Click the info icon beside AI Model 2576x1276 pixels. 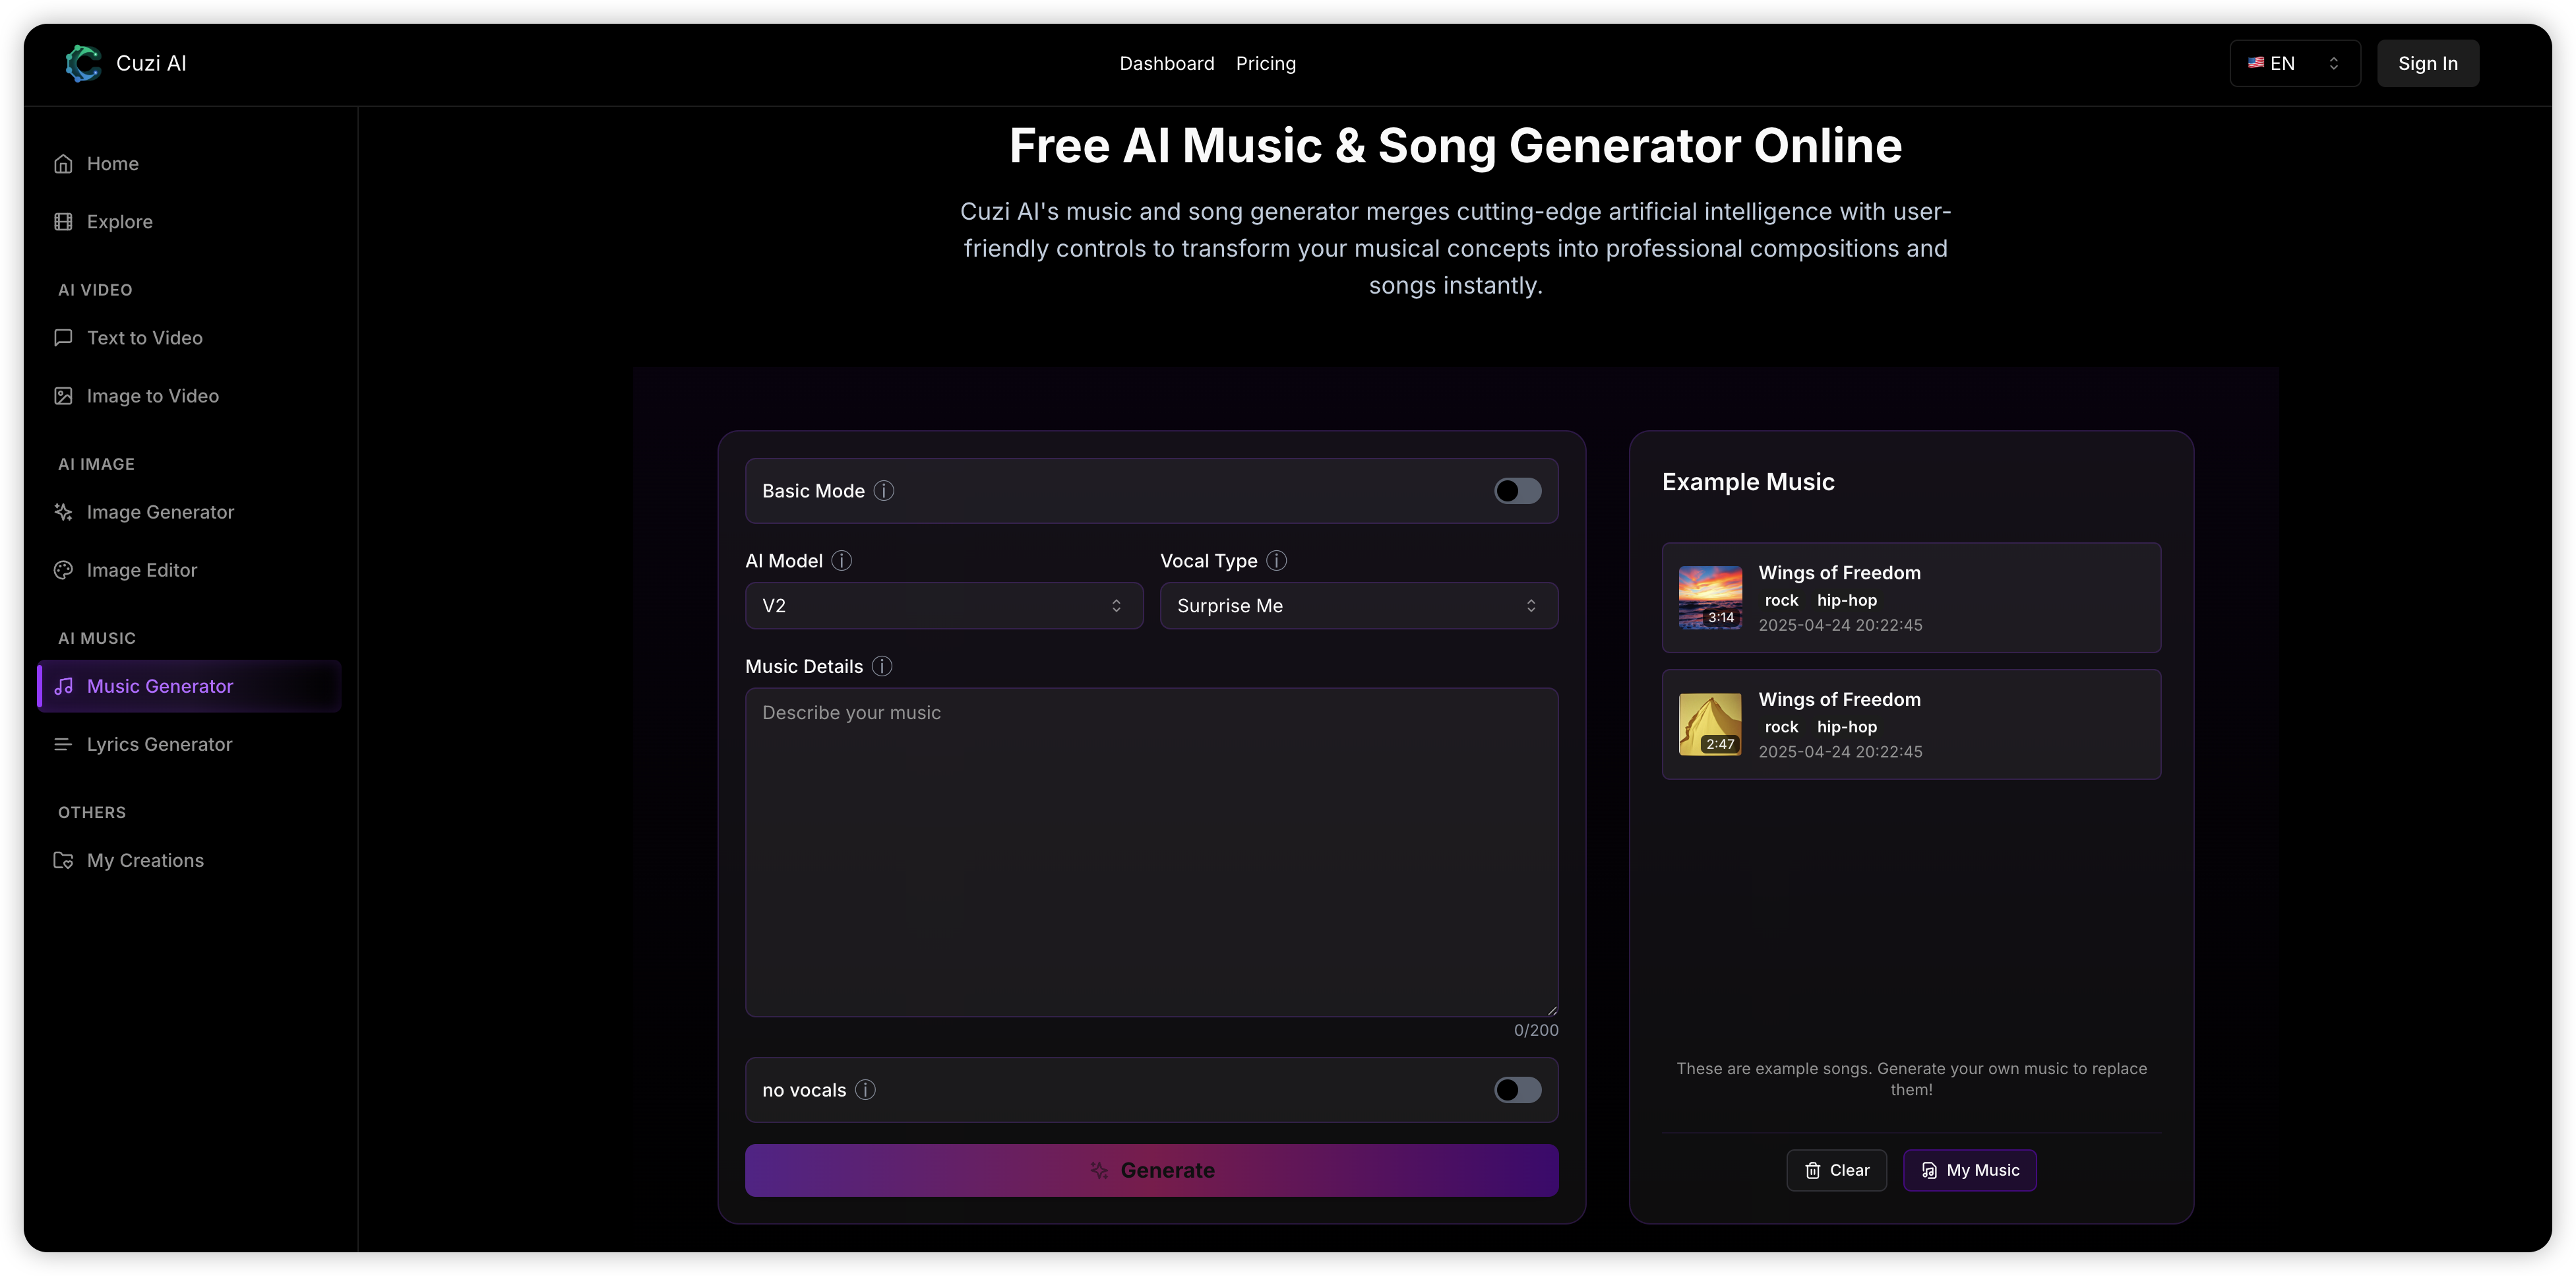click(x=842, y=560)
